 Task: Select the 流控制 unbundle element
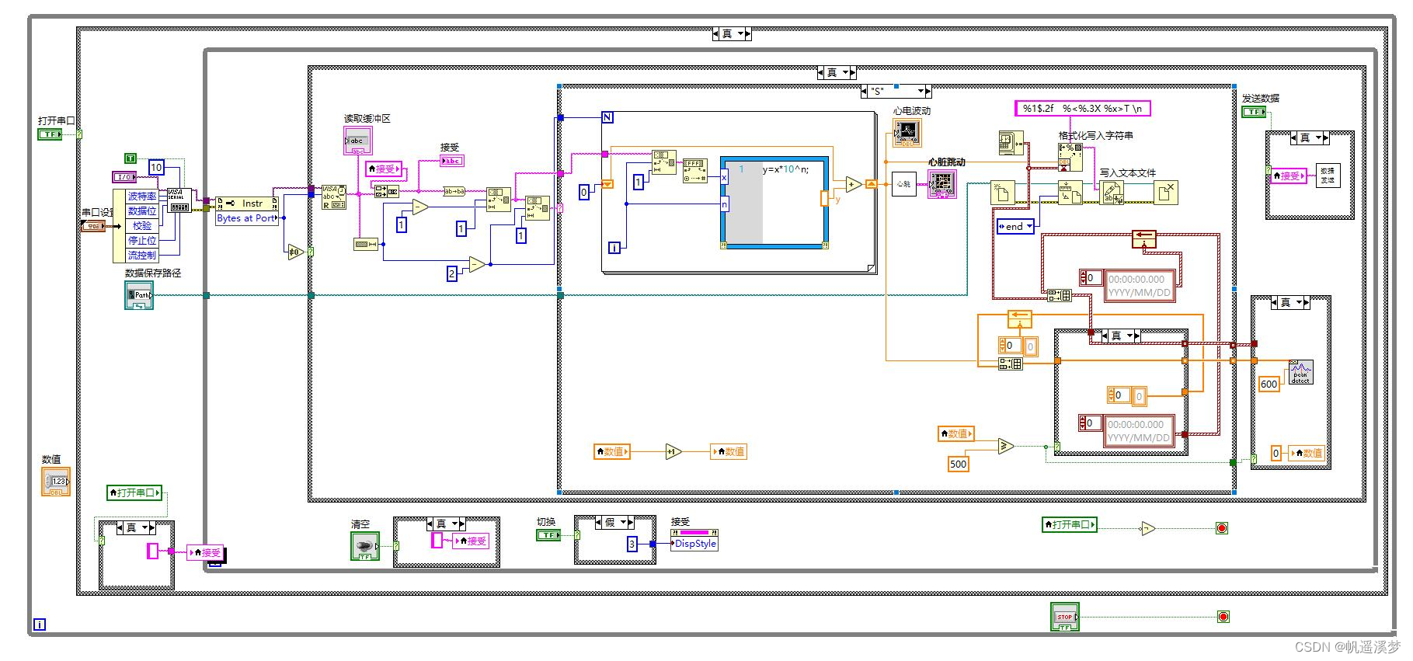(141, 256)
